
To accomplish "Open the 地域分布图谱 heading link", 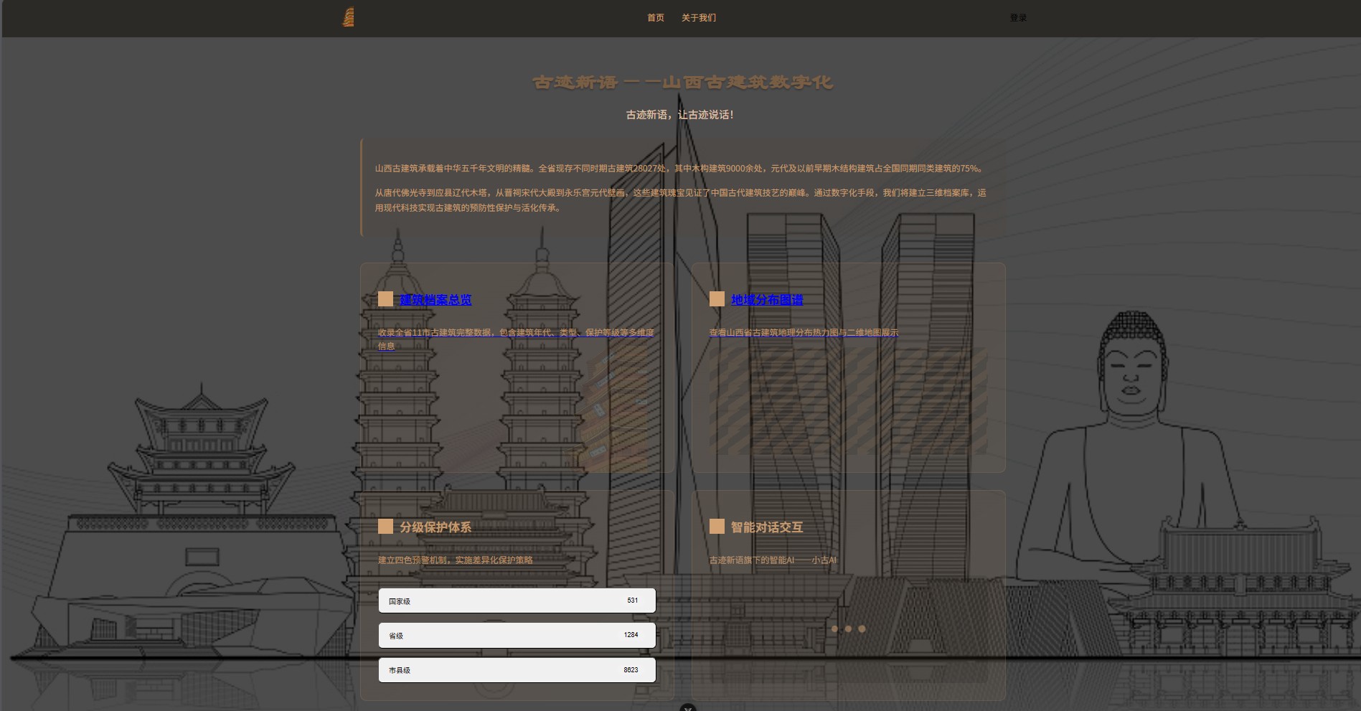I will click(767, 300).
